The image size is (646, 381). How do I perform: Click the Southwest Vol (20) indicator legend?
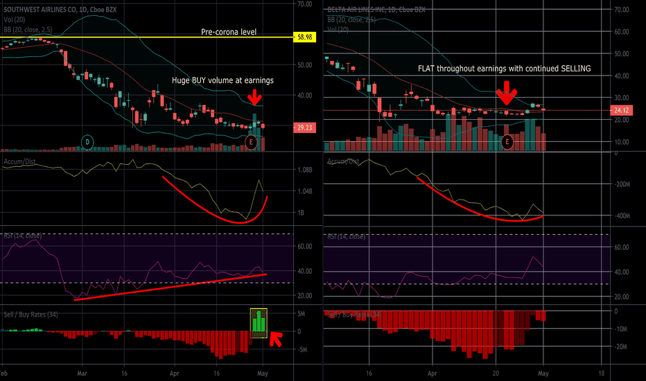coord(15,20)
